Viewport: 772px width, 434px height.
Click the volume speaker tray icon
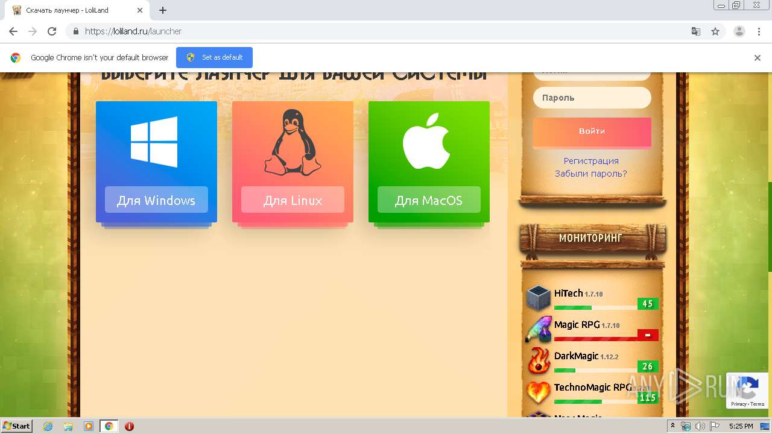point(700,426)
